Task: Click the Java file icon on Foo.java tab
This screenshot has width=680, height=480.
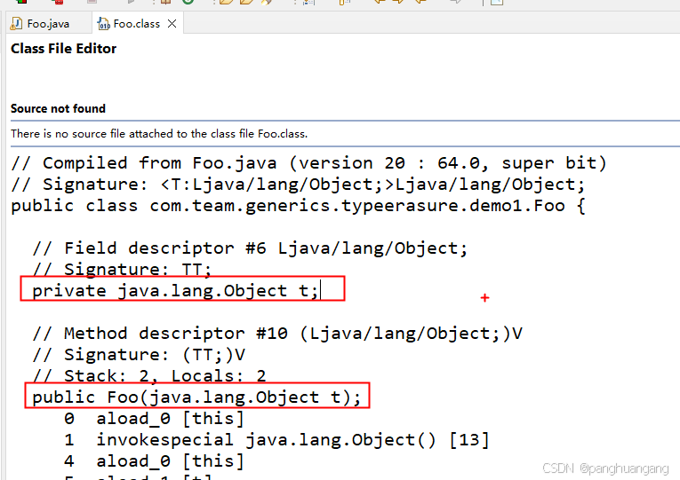Action: tap(17, 23)
